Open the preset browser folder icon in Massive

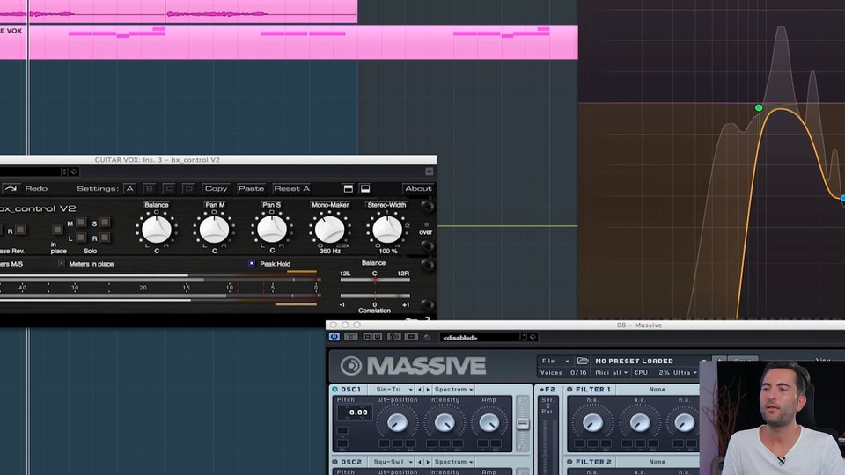[x=583, y=361]
